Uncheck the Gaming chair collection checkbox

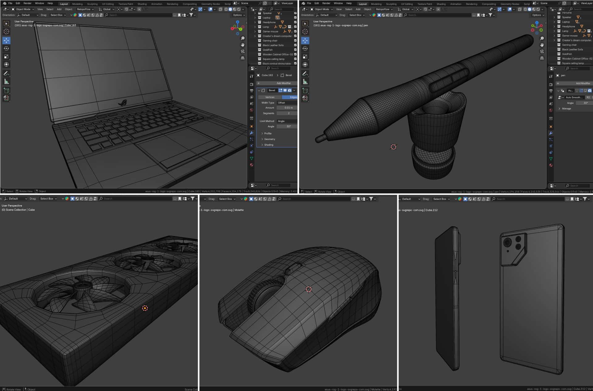[295, 40]
